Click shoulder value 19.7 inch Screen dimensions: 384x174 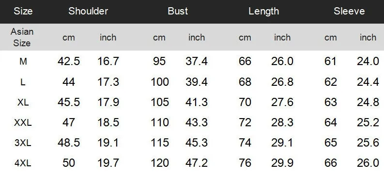pos(108,163)
